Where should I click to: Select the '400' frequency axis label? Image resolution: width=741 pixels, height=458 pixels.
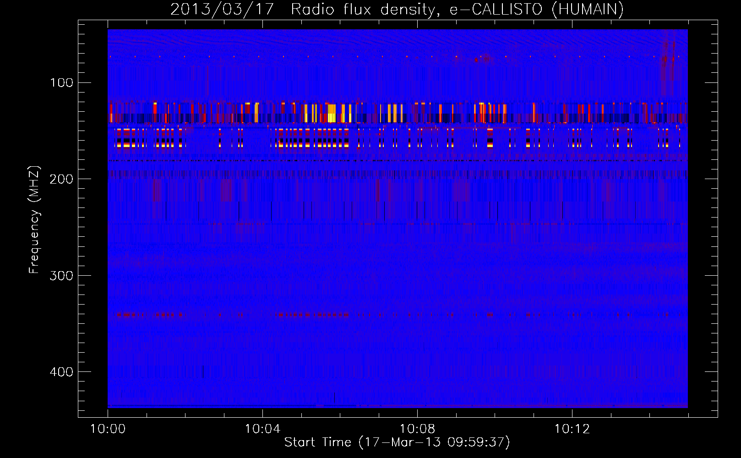(x=61, y=372)
